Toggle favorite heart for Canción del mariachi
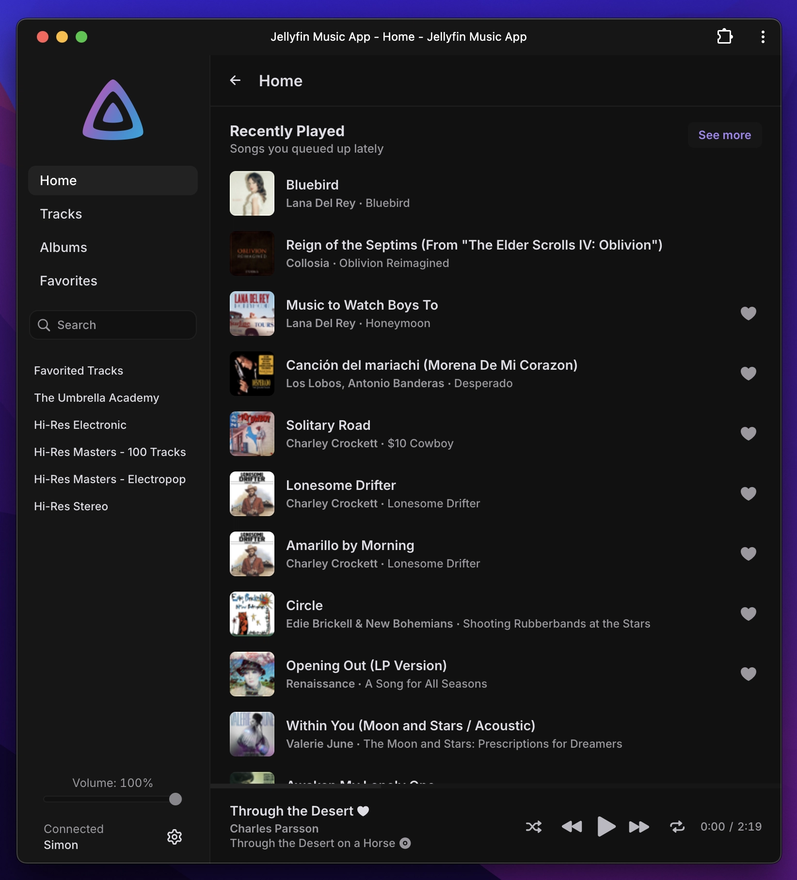Viewport: 797px width, 880px height. point(749,374)
